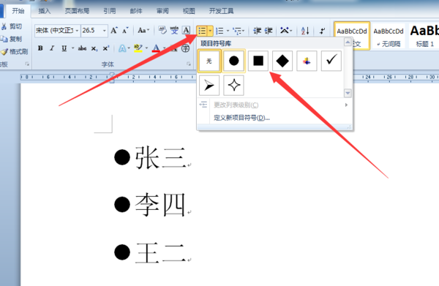Click the phonetic guide 文 icon

pyautogui.click(x=174, y=30)
